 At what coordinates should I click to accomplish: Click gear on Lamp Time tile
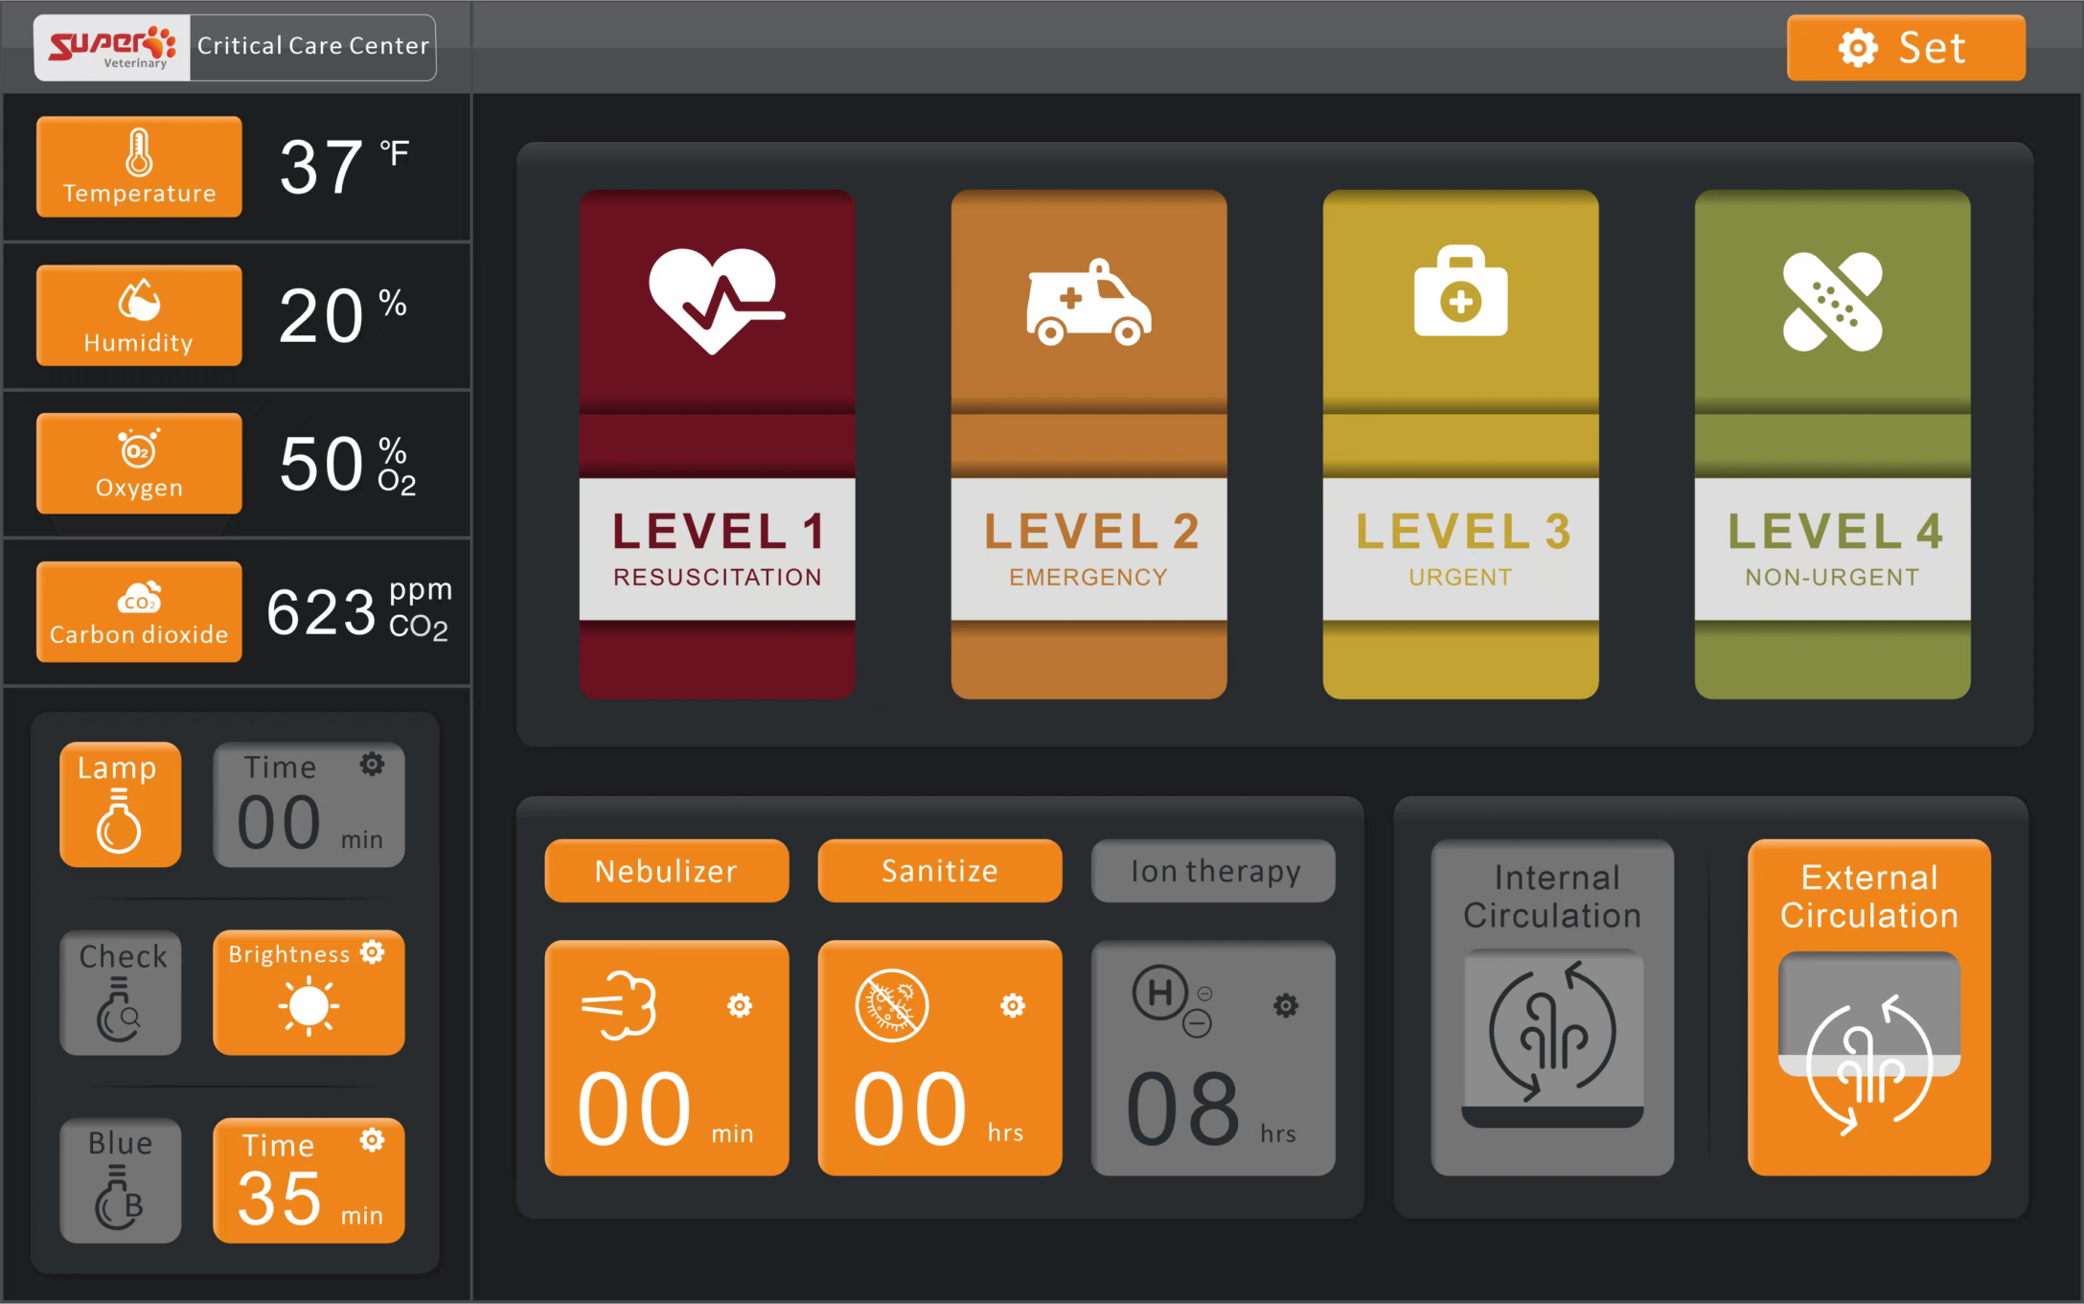tap(372, 764)
